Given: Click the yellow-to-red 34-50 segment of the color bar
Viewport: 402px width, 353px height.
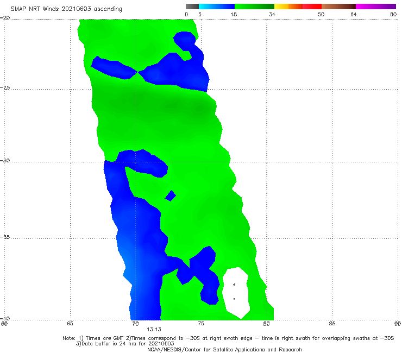Looking at the screenshot, I should [298, 7].
